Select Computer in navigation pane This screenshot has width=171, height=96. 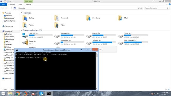click(8, 31)
